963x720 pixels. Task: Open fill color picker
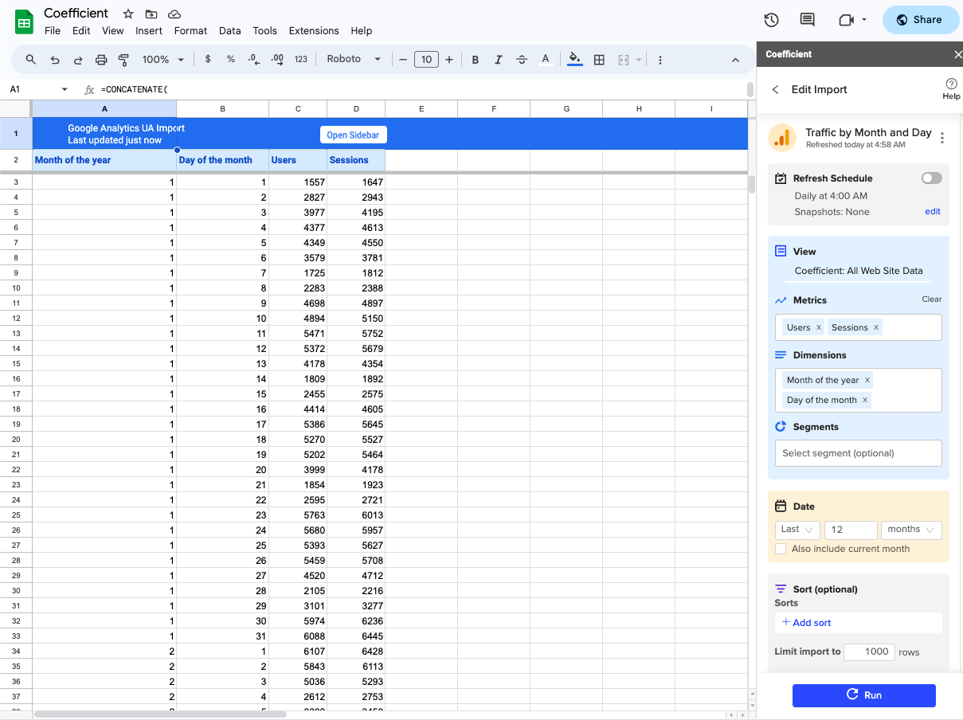(575, 60)
